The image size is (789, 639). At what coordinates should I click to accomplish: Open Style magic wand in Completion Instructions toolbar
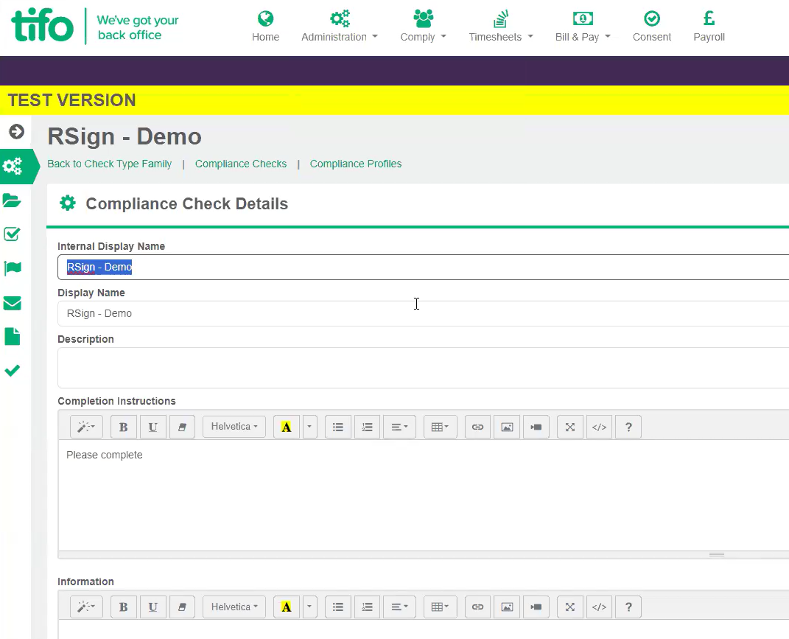point(86,427)
